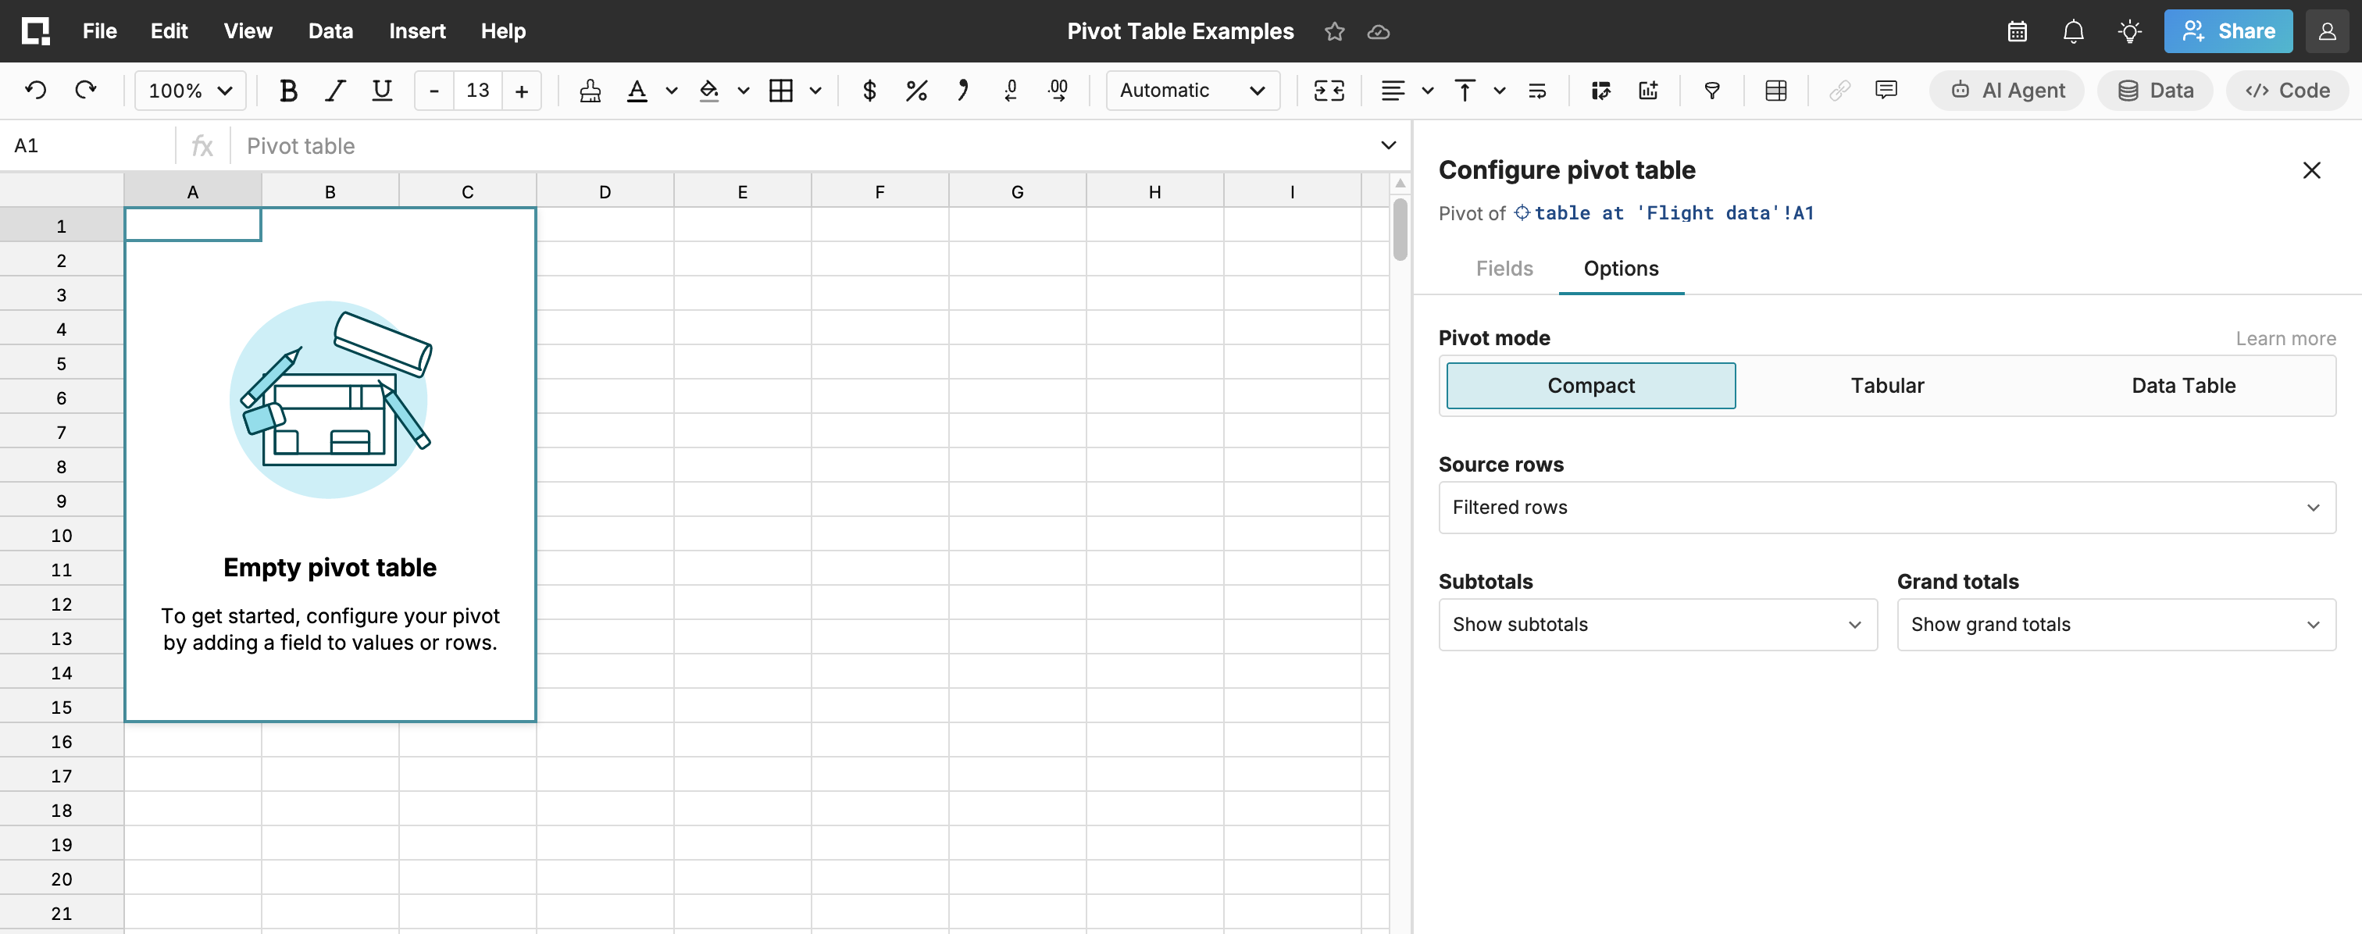
Task: Increase font size with plus button
Action: (x=522, y=90)
